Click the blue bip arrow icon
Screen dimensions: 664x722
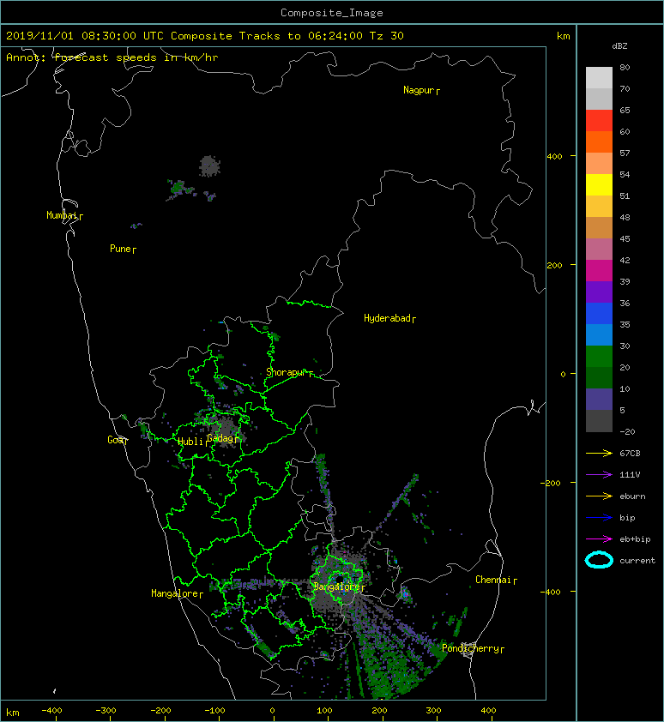point(599,518)
